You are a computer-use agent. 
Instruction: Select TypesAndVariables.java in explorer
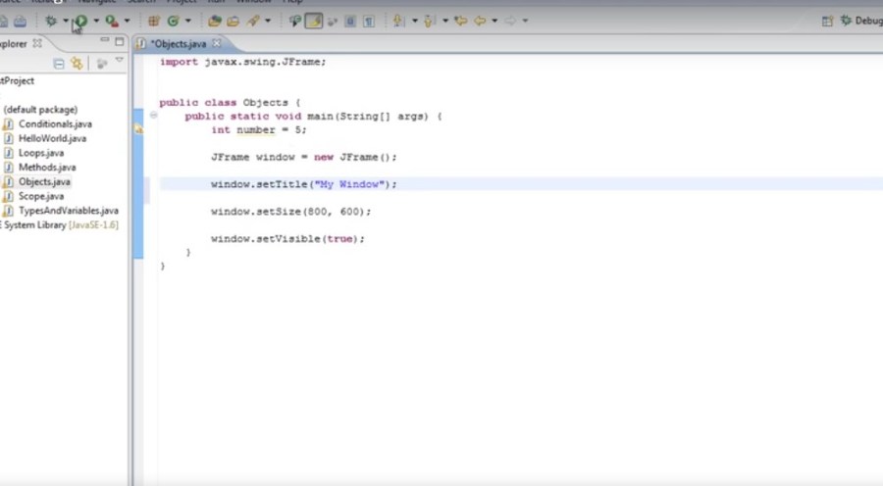point(68,211)
